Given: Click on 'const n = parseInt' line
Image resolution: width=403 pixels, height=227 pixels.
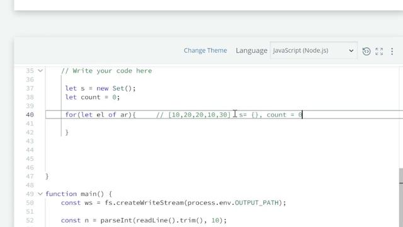Looking at the screenshot, I should point(144,220).
